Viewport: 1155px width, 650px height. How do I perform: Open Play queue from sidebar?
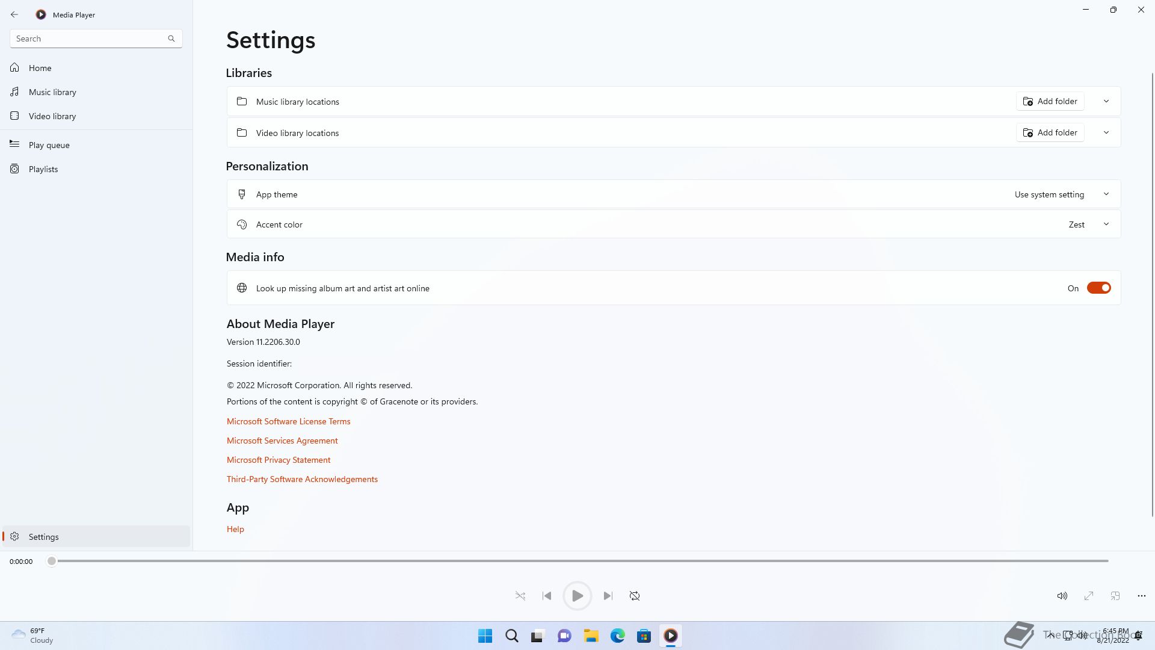point(49,145)
